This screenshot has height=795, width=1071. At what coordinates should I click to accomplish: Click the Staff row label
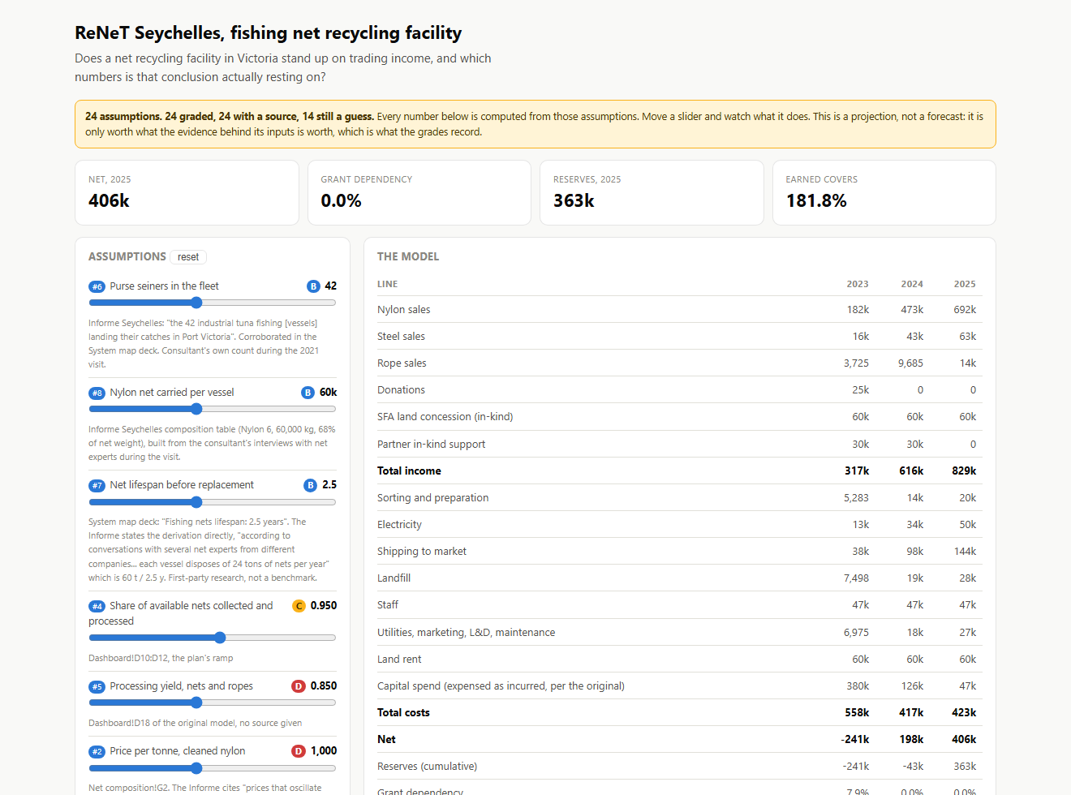388,605
